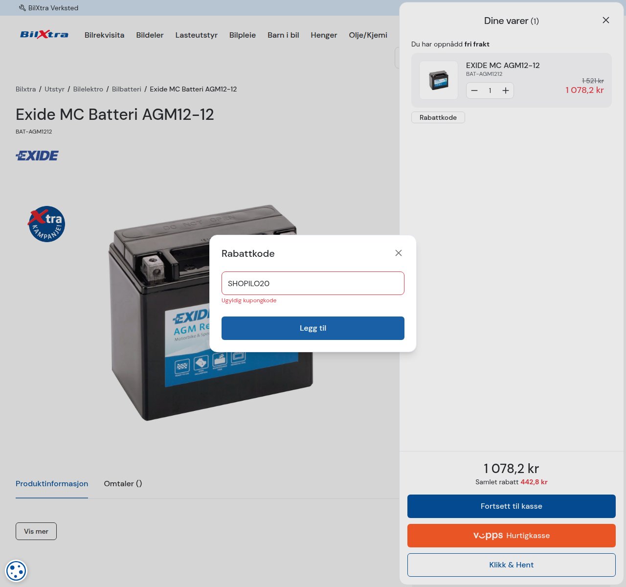The width and height of the screenshot is (626, 587).
Task: Click the old price '1 521 kr'
Action: pos(593,81)
